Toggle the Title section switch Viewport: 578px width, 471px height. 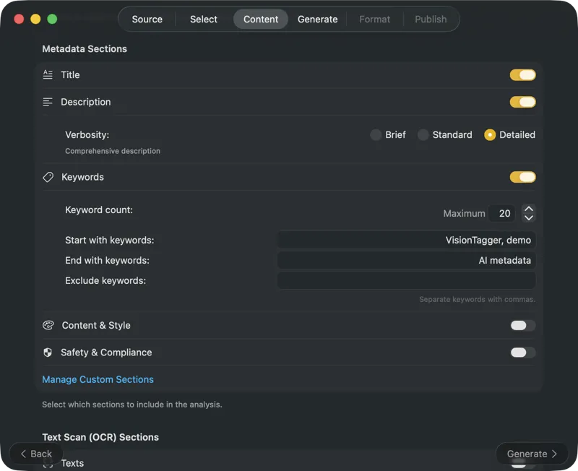point(522,75)
